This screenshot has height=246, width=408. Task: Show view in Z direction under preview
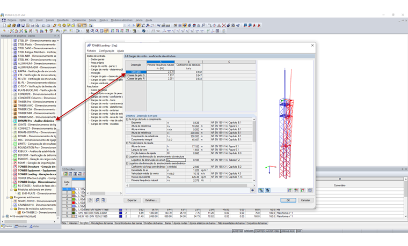tap(302, 190)
